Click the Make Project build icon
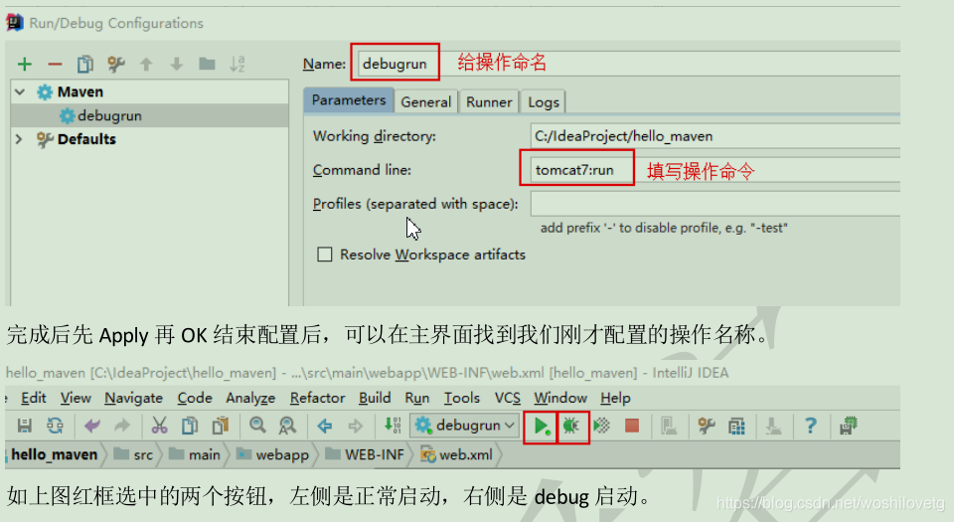The image size is (954, 522). tap(393, 426)
